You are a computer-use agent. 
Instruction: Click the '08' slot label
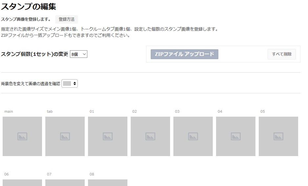pyautogui.click(x=92, y=174)
